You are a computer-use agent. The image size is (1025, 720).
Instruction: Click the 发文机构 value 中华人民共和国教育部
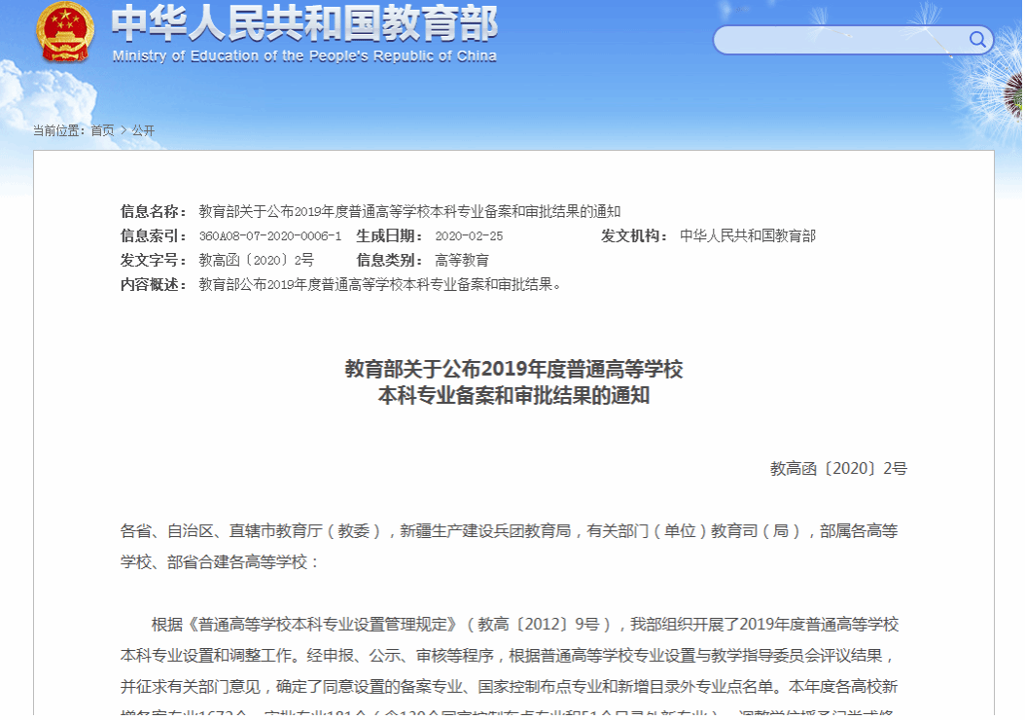pyautogui.click(x=747, y=235)
